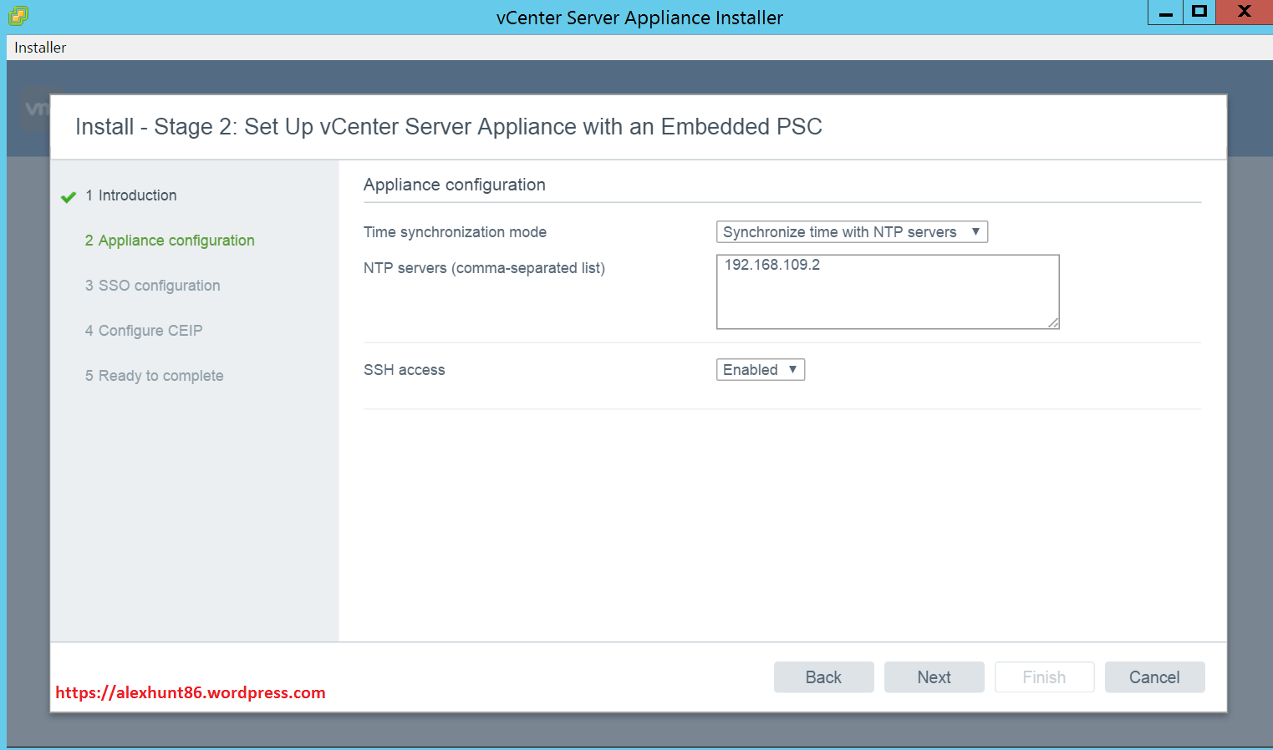Screen dimensions: 1273x750
Task: Select the SSO configuration step
Action: [x=152, y=285]
